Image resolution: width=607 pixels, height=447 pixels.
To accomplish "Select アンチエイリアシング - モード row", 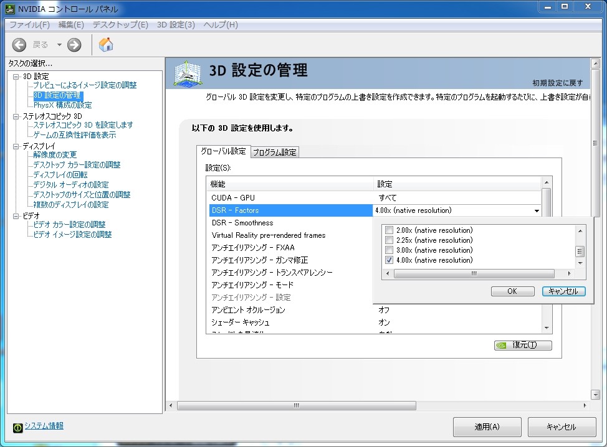I will 290,285.
